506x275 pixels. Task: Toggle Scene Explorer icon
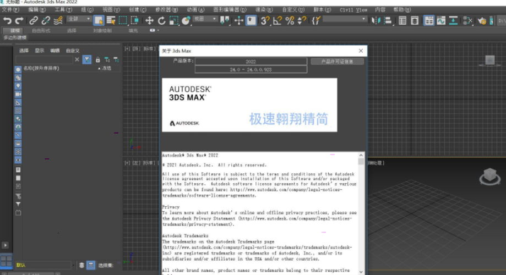pos(402,21)
